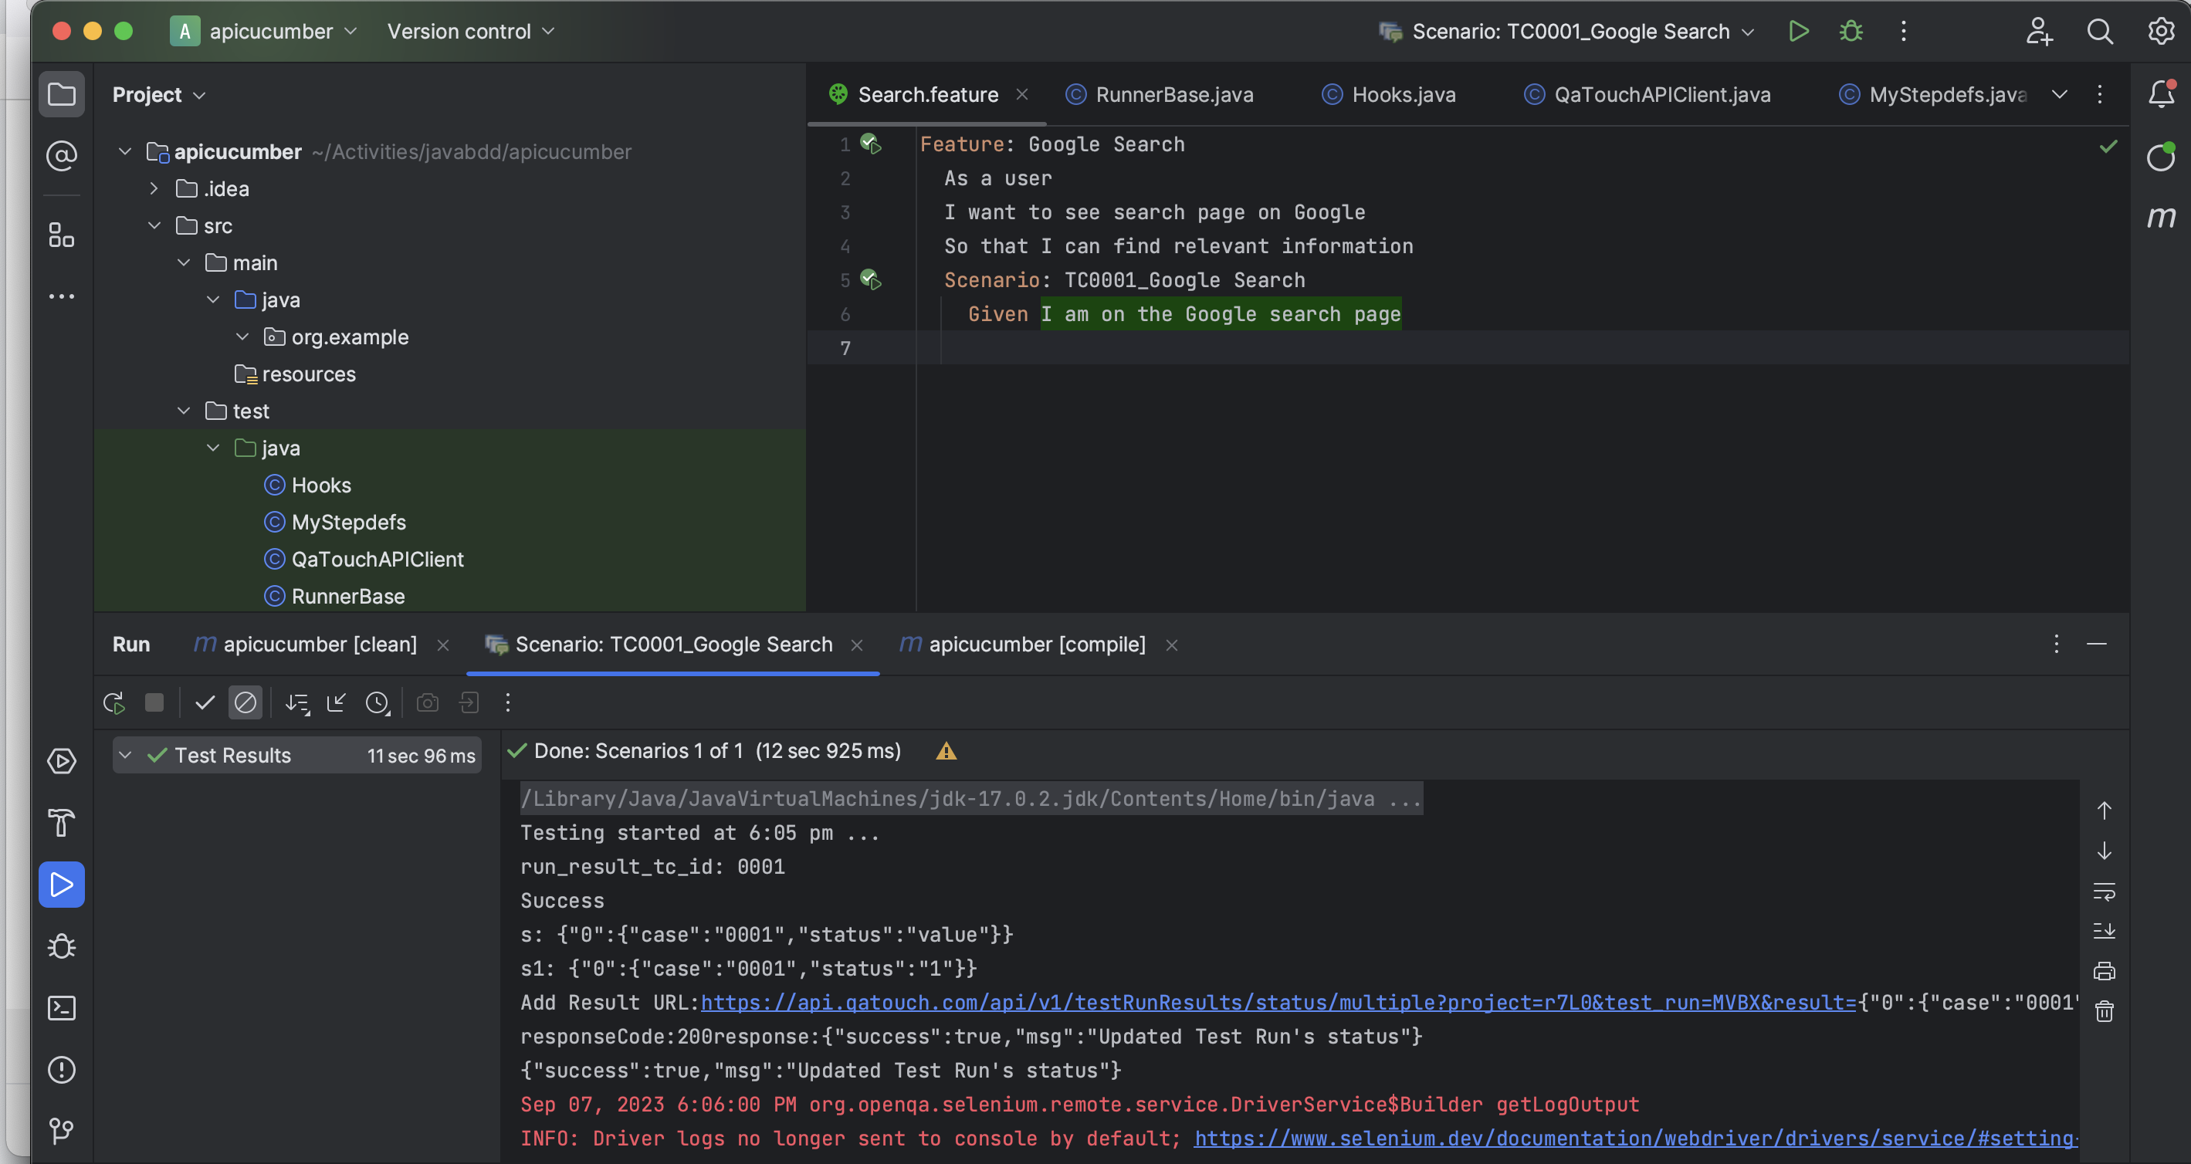
Task: Show hidden editor tabs dropdown
Action: pos(2059,94)
